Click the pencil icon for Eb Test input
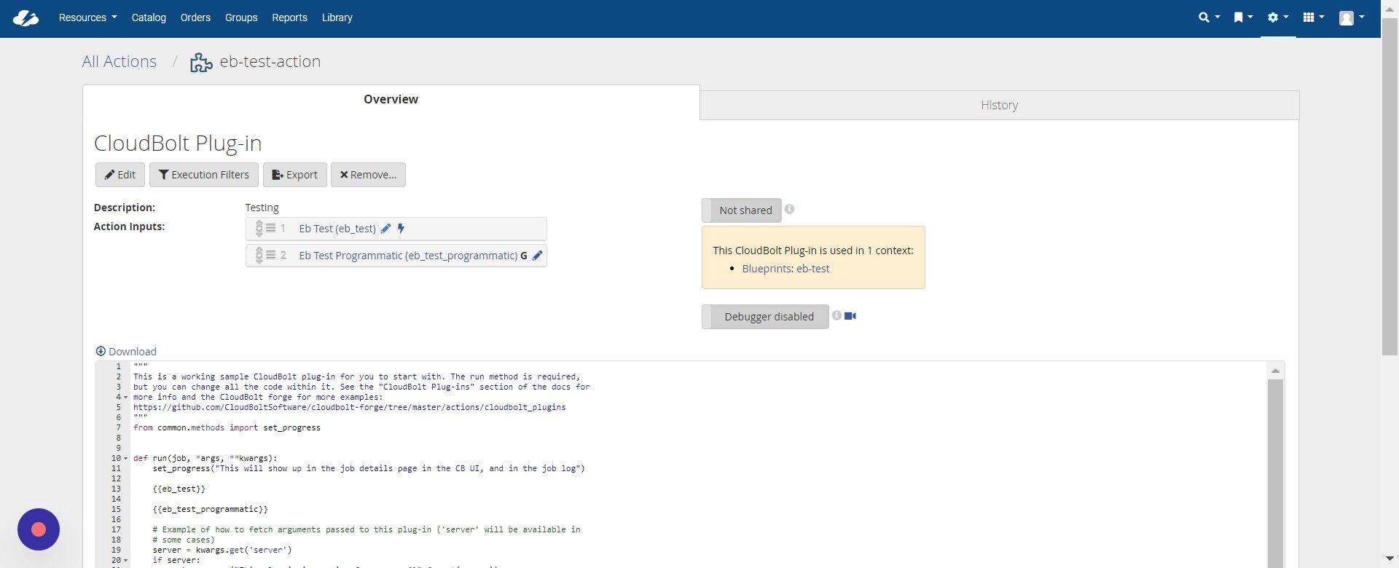Viewport: 1399px width, 568px height. (x=385, y=229)
